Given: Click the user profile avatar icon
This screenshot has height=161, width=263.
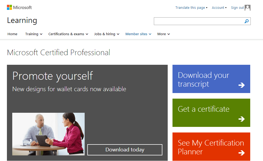Looking at the screenshot, I should tap(248, 8).
